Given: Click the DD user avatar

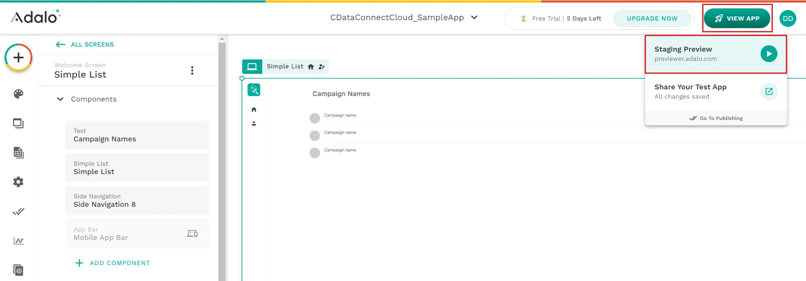Looking at the screenshot, I should pos(788,18).
